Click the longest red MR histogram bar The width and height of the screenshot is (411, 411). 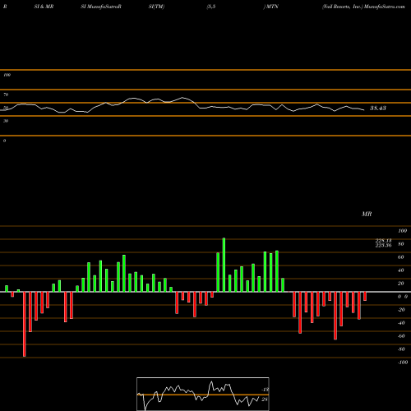click(25, 324)
